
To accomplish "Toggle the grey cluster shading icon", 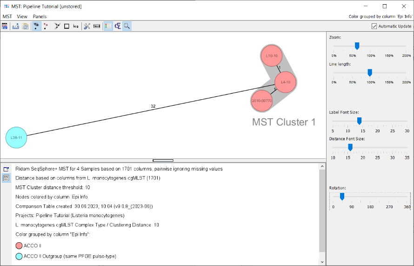I will 36,26.
